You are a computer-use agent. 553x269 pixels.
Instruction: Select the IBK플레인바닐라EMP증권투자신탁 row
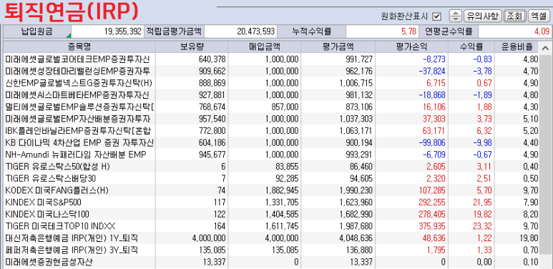point(271,131)
